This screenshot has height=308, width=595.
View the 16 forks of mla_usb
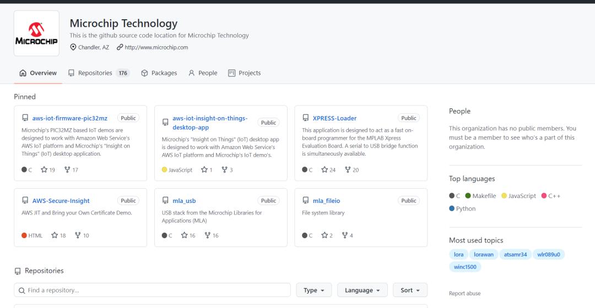[212, 235]
